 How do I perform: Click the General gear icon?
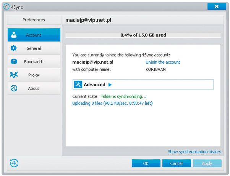coord(14,48)
